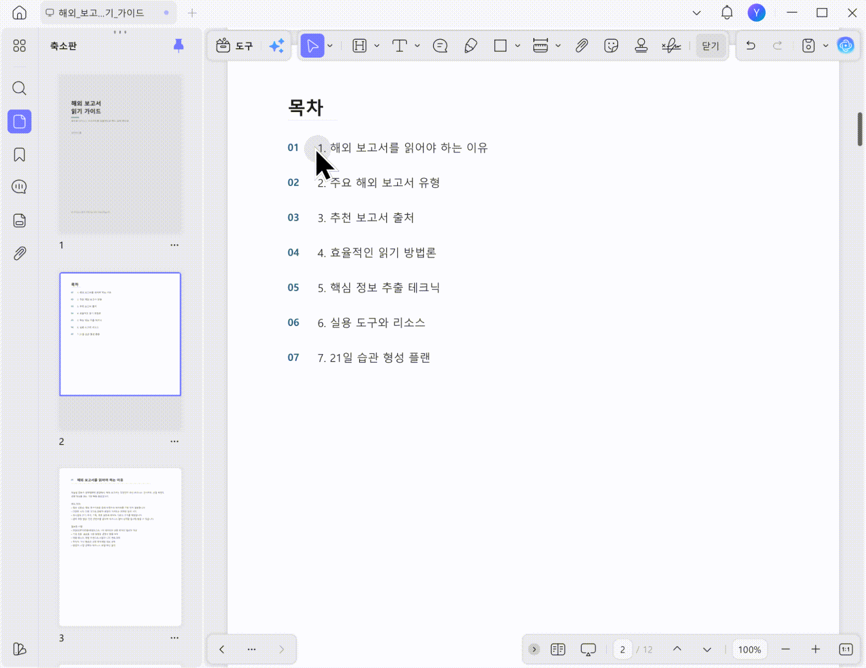This screenshot has height=668, width=866.
Task: Select page 1 thumbnail
Action: [x=120, y=154]
